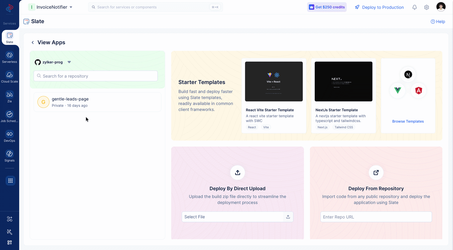The image size is (453, 250).
Task: Click the Next.js logo in templates card
Action: [408, 75]
